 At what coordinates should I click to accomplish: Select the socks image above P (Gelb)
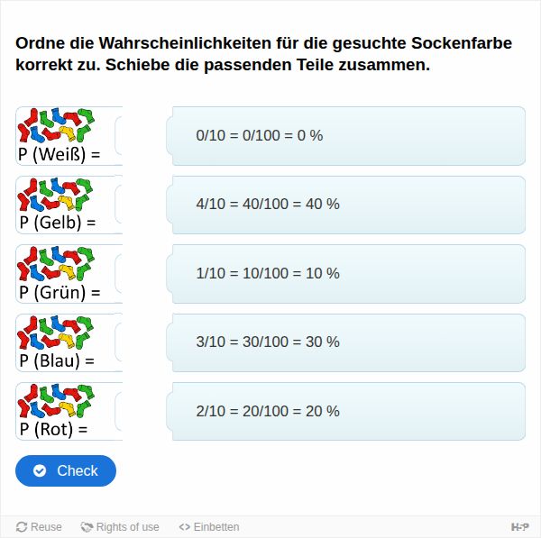[x=55, y=194]
